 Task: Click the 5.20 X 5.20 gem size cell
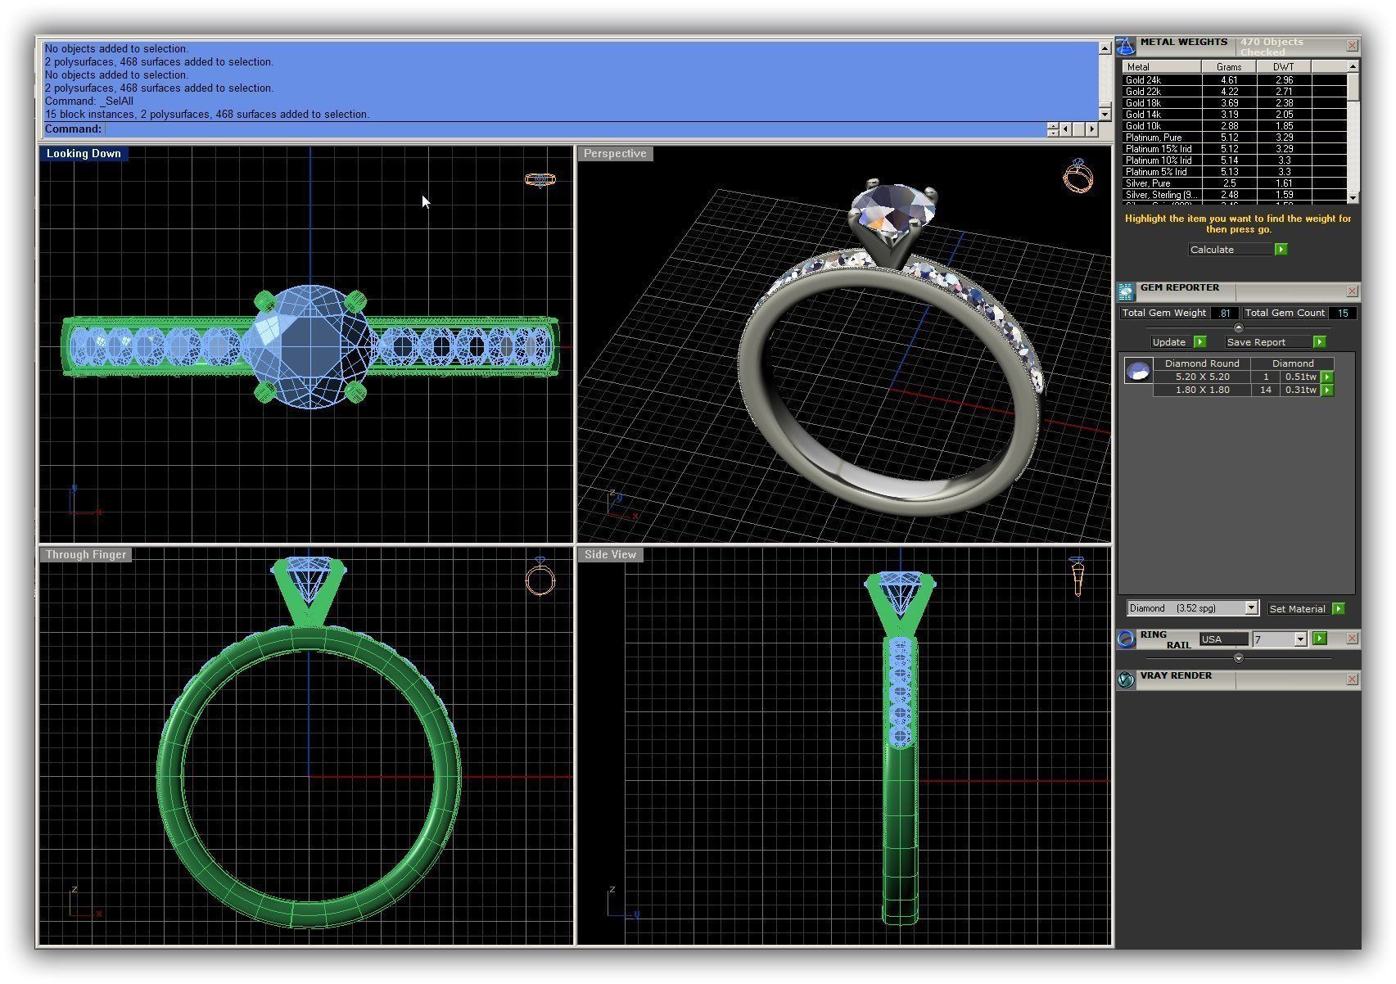click(x=1202, y=377)
